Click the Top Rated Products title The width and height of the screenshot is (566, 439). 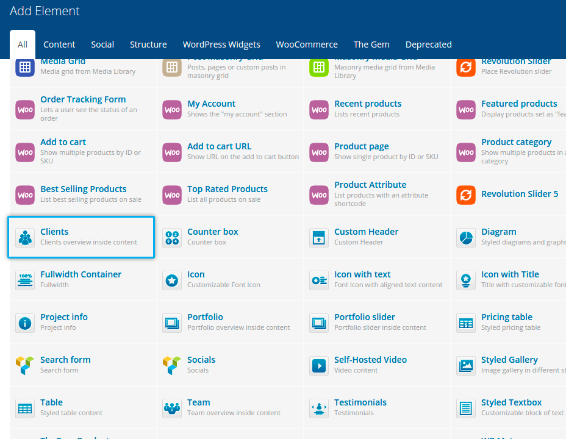click(x=227, y=189)
